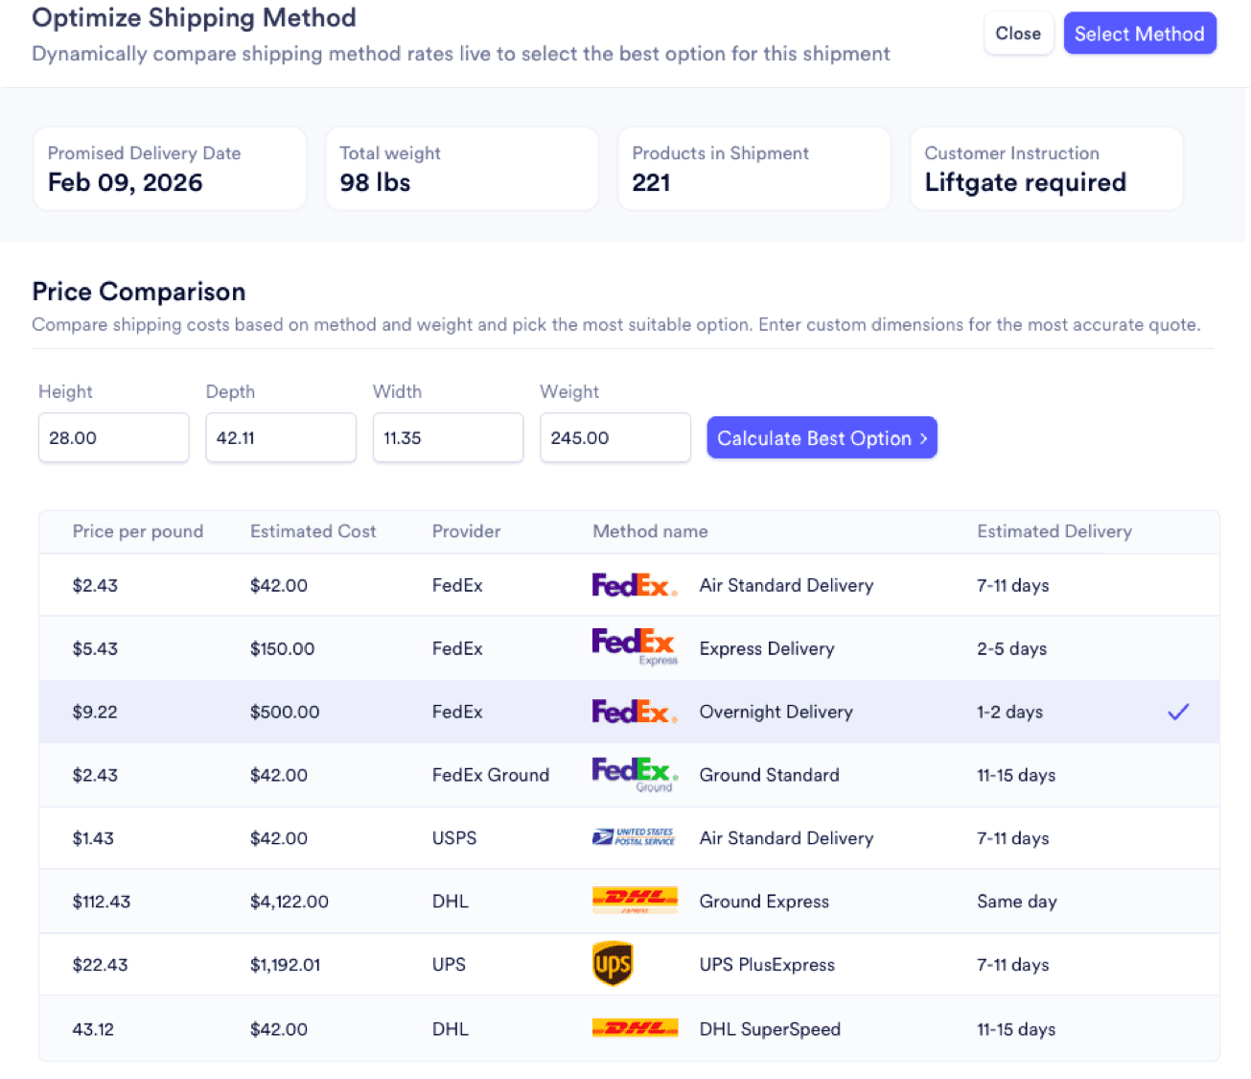The image size is (1251, 1079).
Task: Click the FedEx Ground logo
Action: click(x=634, y=774)
